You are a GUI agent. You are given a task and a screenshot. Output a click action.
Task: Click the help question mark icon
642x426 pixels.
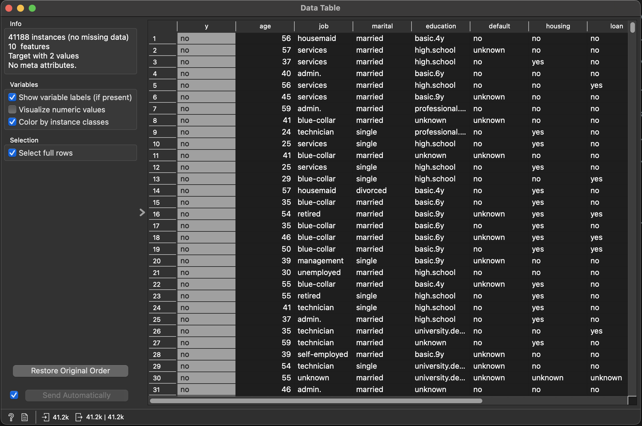(11, 417)
